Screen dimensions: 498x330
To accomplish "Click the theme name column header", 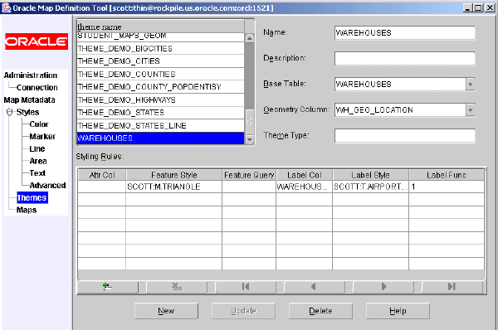I will pos(161,27).
